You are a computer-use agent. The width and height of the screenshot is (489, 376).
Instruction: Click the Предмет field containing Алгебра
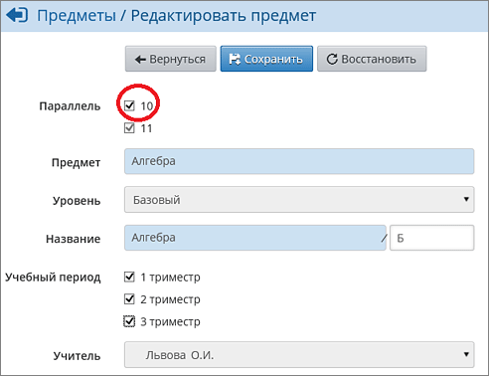[x=299, y=161]
